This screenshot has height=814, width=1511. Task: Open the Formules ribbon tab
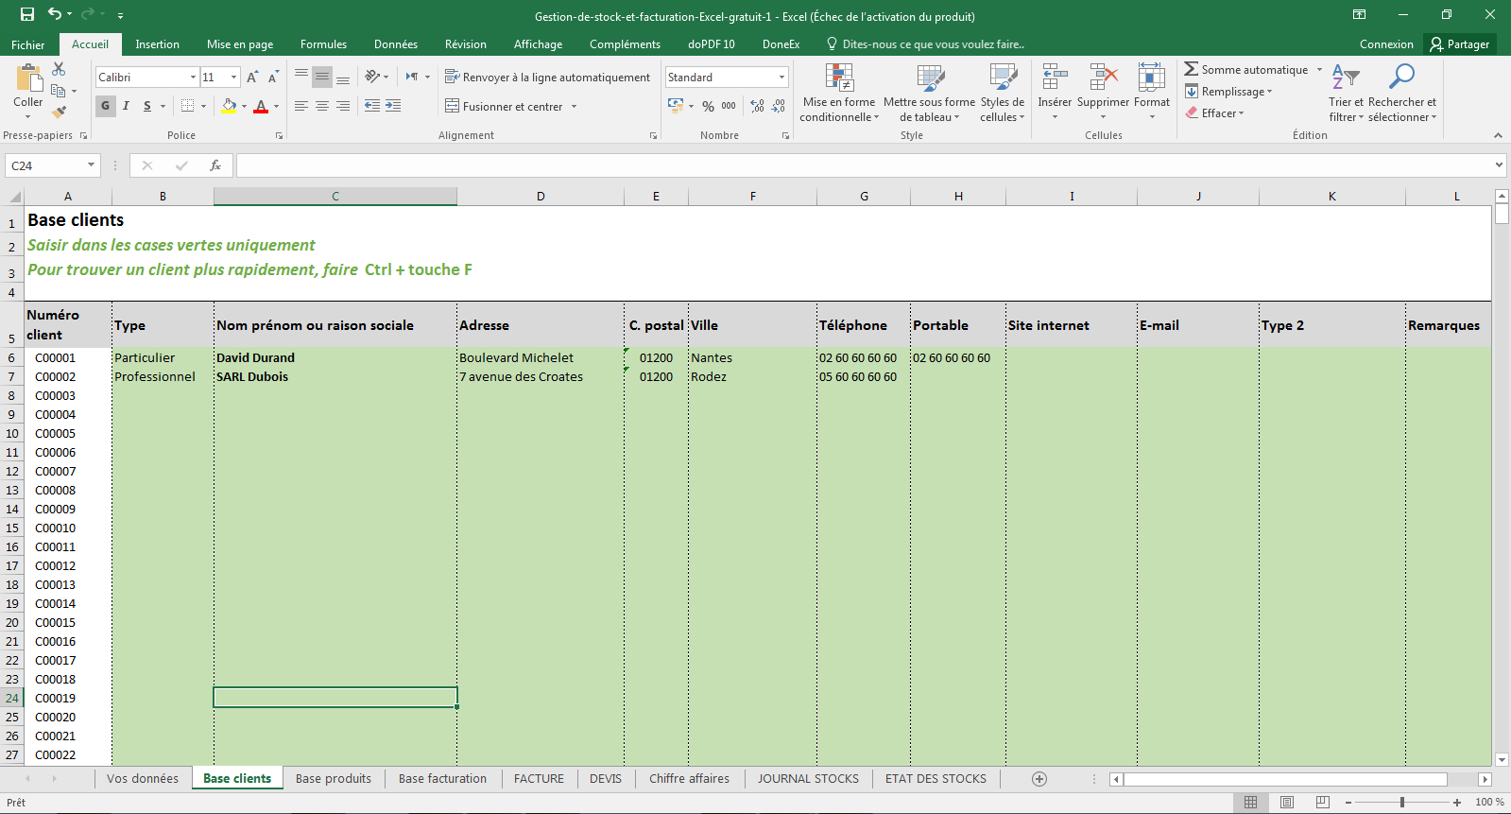323,44
